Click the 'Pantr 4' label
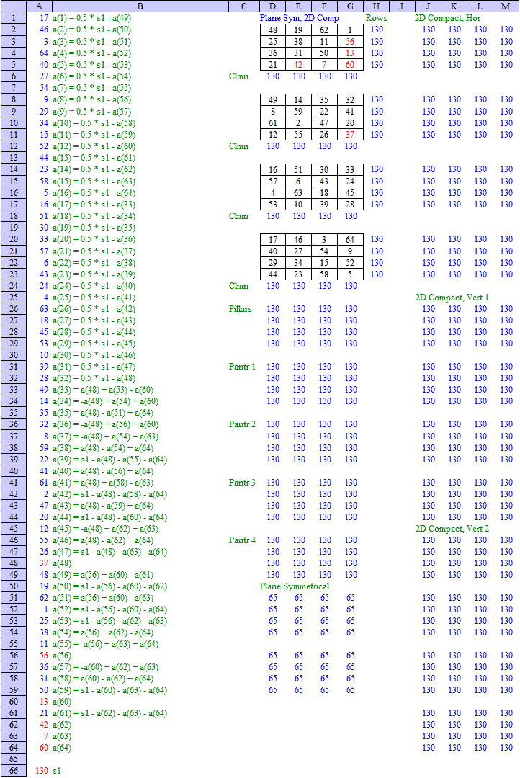 tap(242, 540)
